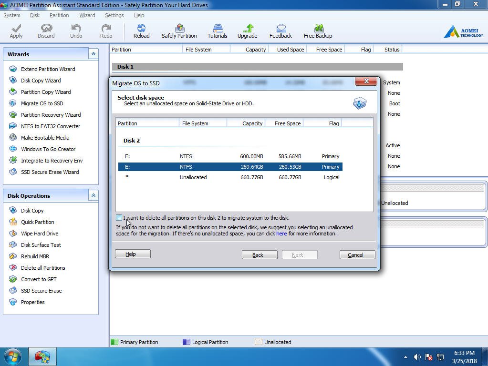This screenshot has height=366, width=488.
Task: Open the Windows Start menu
Action: (13, 356)
